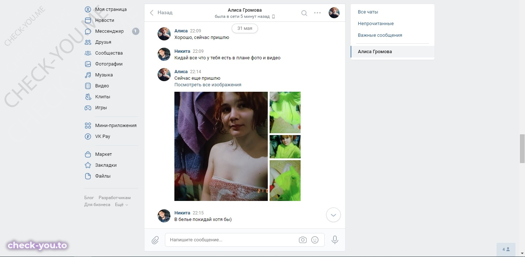Open the Фотографии photos icon
The height and width of the screenshot is (257, 525).
click(x=88, y=64)
